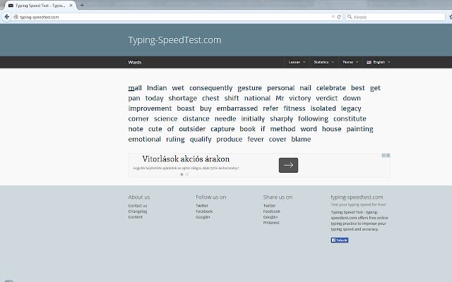
Task: Open Twitter under Follow us on
Action: [x=202, y=206]
